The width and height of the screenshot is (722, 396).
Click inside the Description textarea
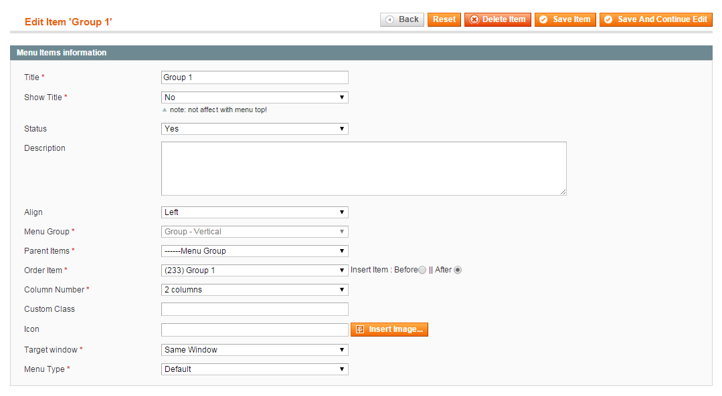click(x=364, y=168)
